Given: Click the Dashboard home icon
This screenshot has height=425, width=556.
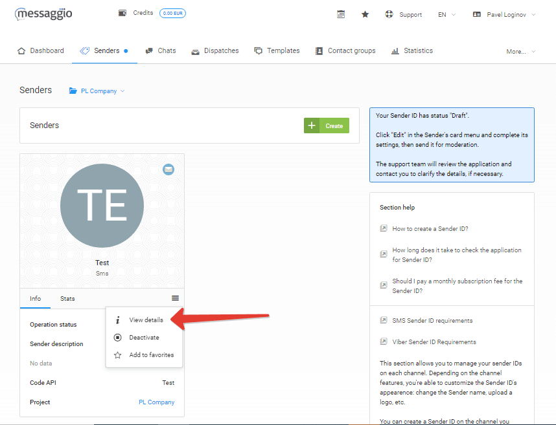Looking at the screenshot, I should click(21, 50).
